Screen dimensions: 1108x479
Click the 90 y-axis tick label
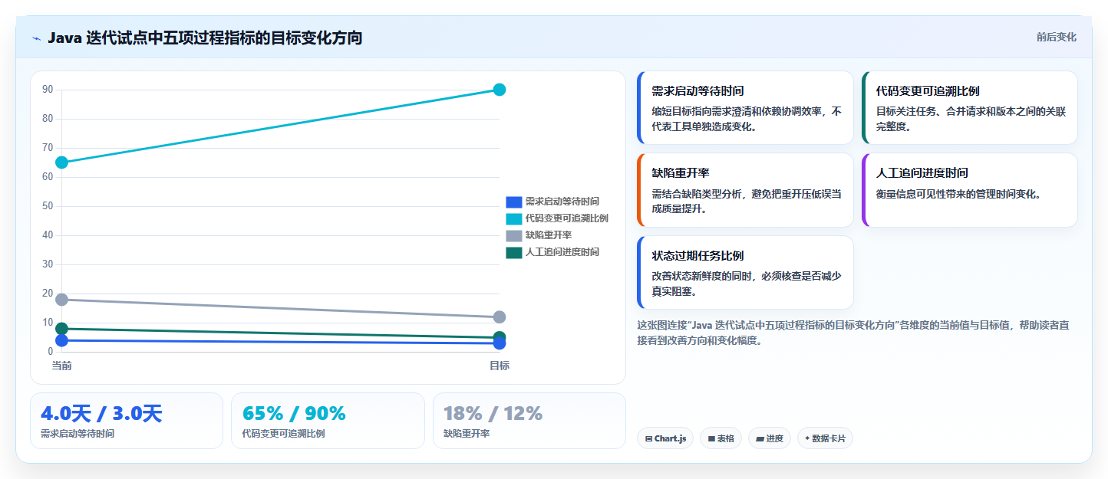coord(48,90)
